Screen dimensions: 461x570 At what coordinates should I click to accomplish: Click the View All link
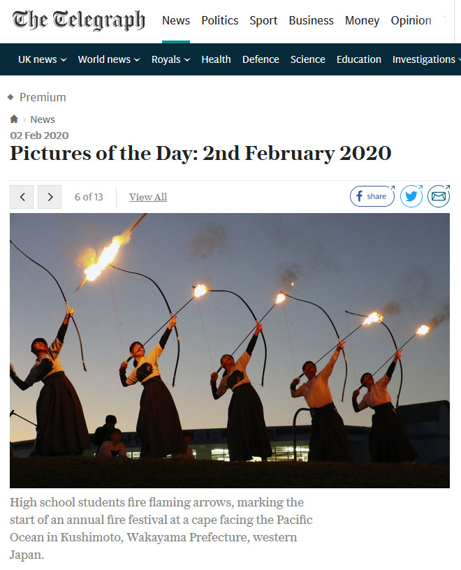coord(148,197)
